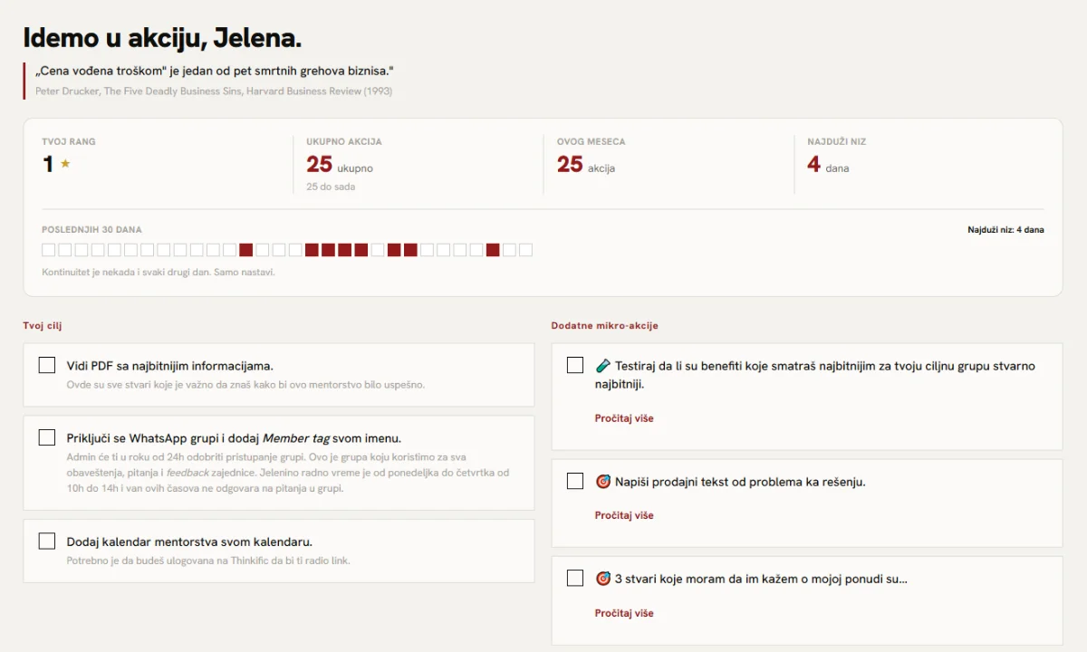Mark 'Dodaj kalendar mentorstva' as done
This screenshot has height=652, width=1087.
point(47,541)
